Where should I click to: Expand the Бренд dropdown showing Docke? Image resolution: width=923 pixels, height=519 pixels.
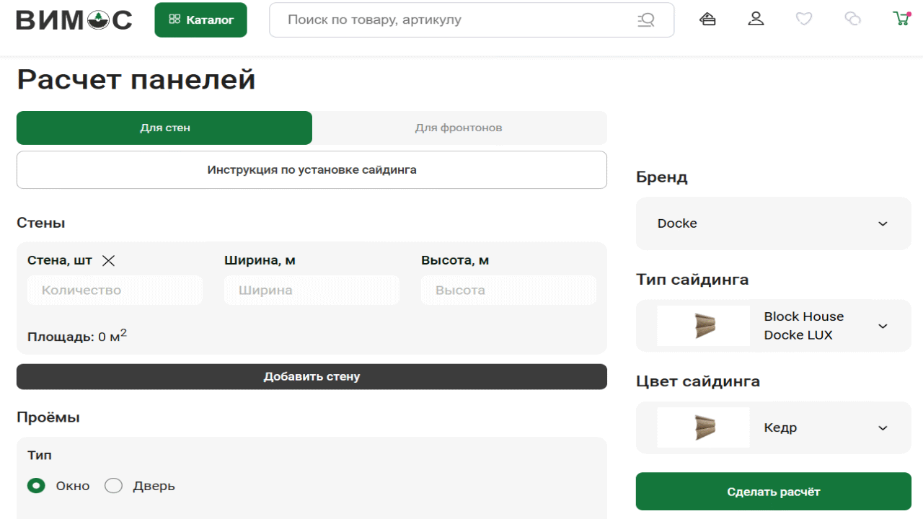point(773,223)
